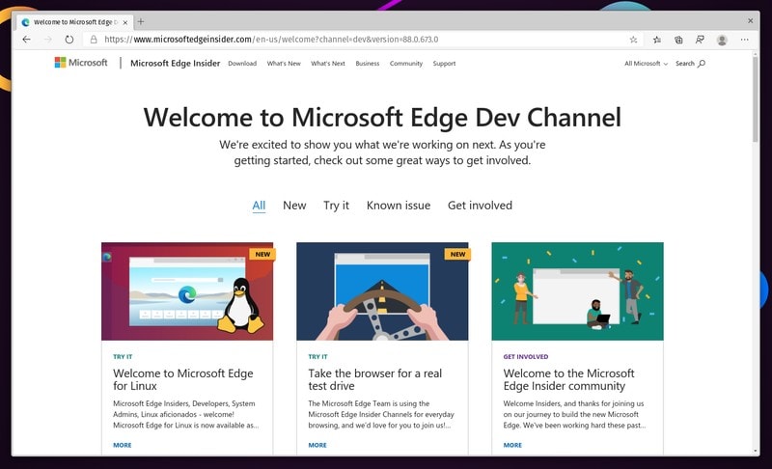
Task: Click MORE on the test drive card
Action: coord(317,445)
